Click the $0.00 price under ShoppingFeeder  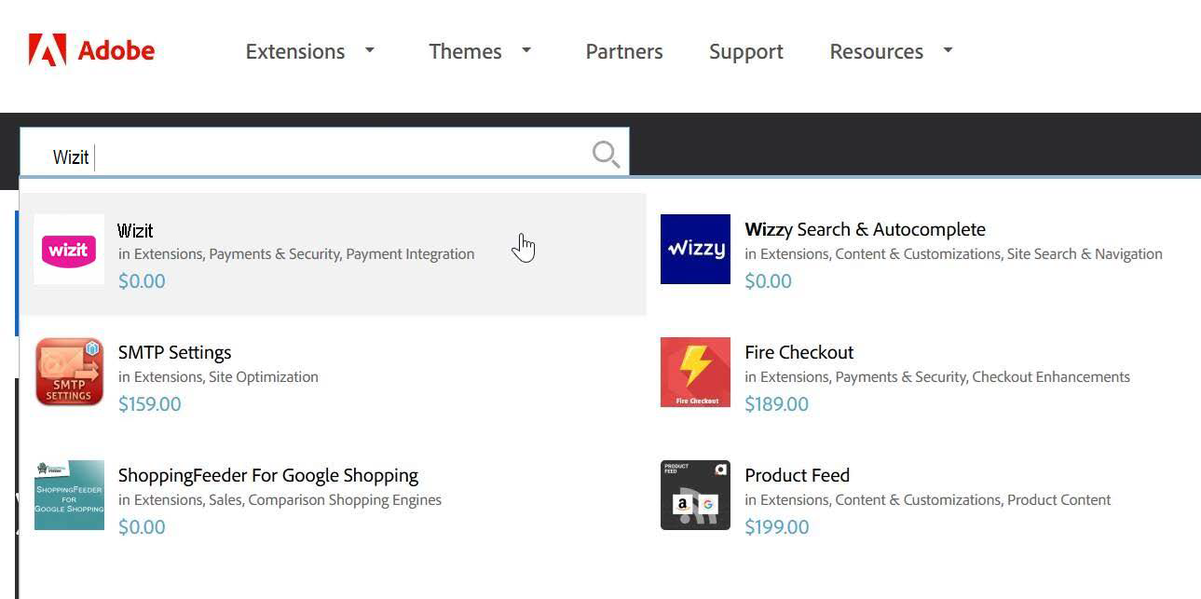(142, 526)
